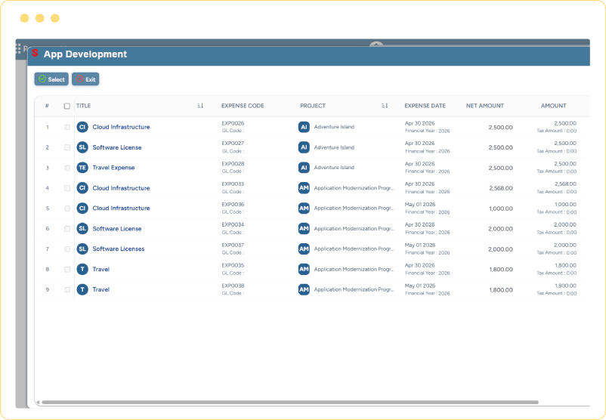This screenshot has height=420, width=606.
Task: Click the AM project badge in row 6
Action: coord(304,228)
